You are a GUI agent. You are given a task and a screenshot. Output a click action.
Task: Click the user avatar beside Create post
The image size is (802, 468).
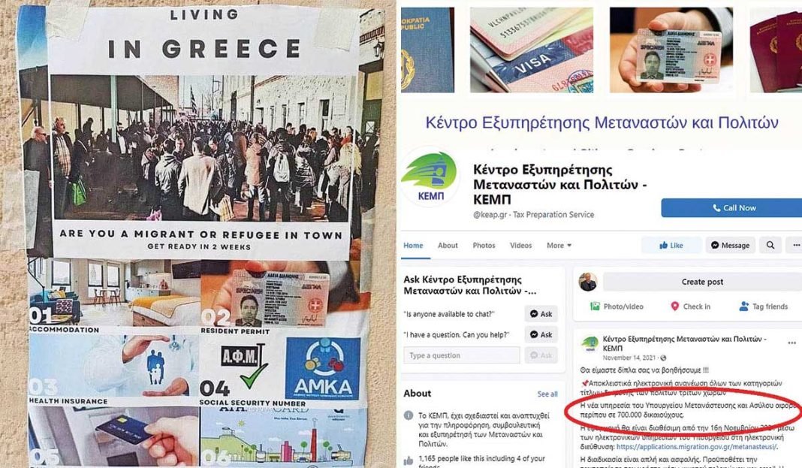click(588, 282)
